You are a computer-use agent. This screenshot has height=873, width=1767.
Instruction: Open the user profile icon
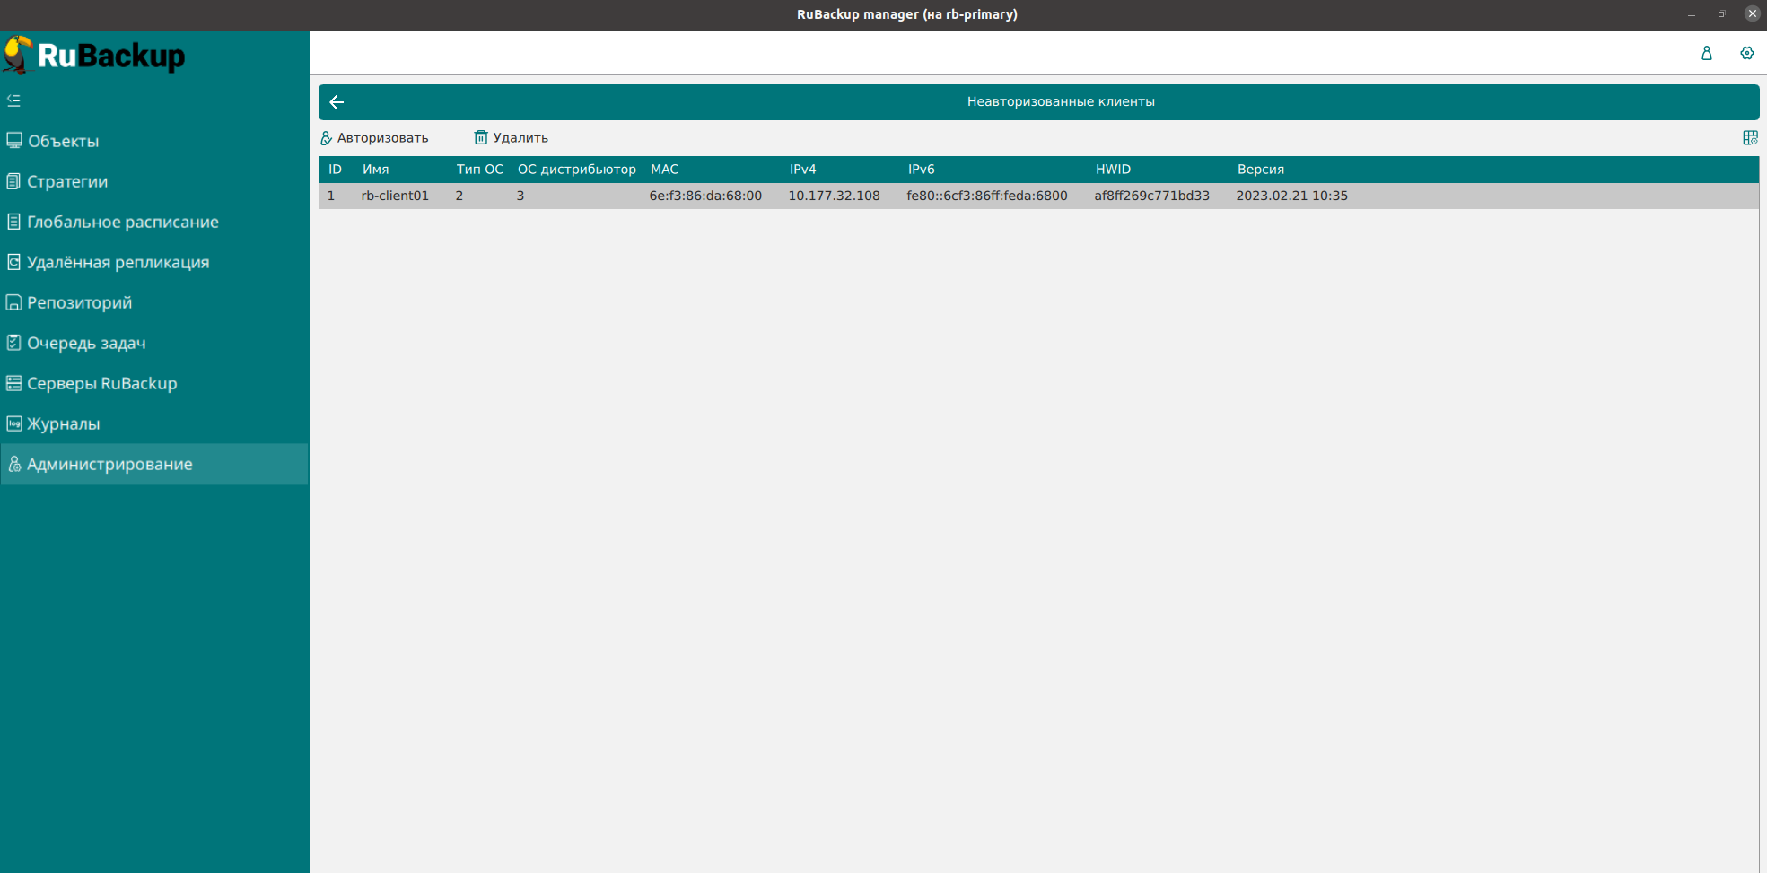click(x=1706, y=53)
